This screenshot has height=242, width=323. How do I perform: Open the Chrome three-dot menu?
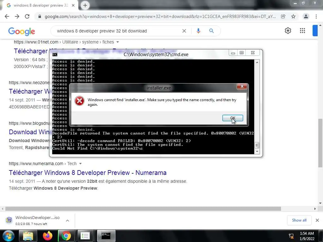316,16
